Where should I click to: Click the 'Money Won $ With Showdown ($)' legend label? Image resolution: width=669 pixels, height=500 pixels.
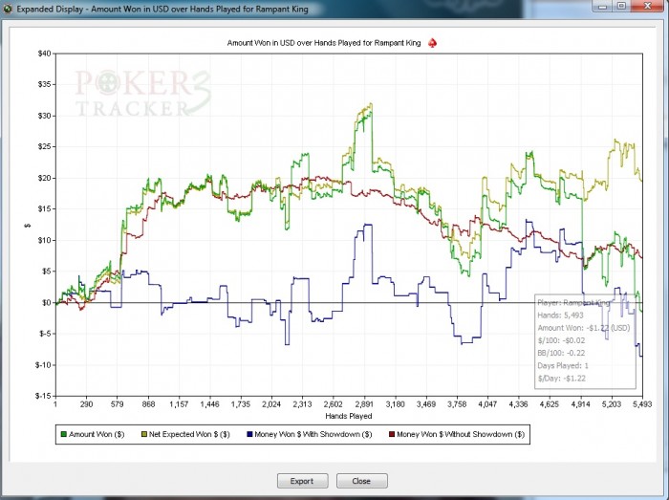pyautogui.click(x=313, y=434)
